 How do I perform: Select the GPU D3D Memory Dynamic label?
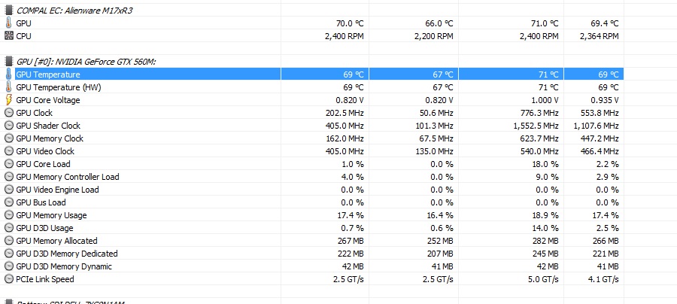coord(64,266)
